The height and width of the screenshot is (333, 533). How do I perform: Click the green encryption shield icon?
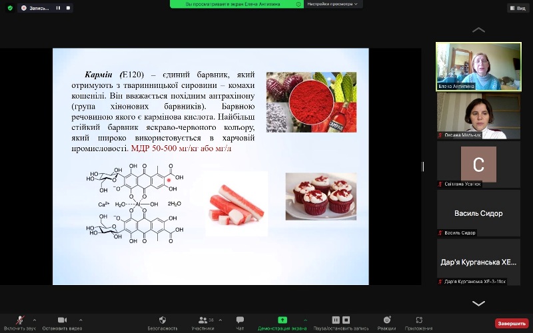coord(10,8)
